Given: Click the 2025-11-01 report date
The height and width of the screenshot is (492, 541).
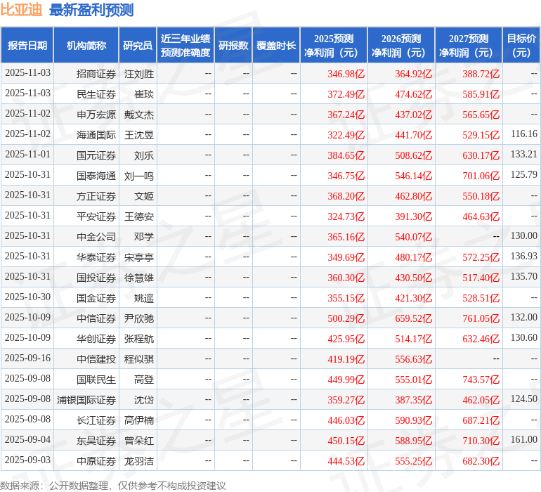Looking at the screenshot, I should click(27, 154).
